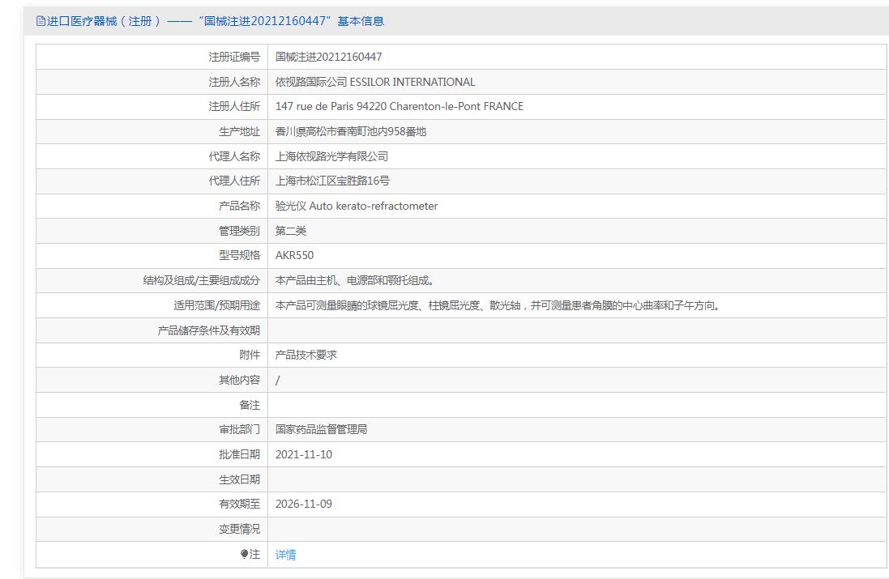
Task: Select the attachment entry 产品技术要求
Action: (x=306, y=355)
